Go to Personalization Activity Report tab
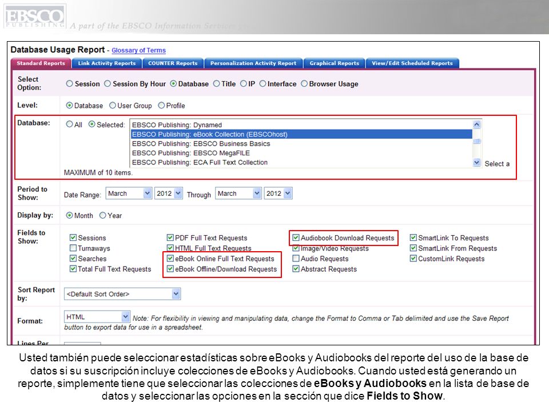 tap(253, 63)
